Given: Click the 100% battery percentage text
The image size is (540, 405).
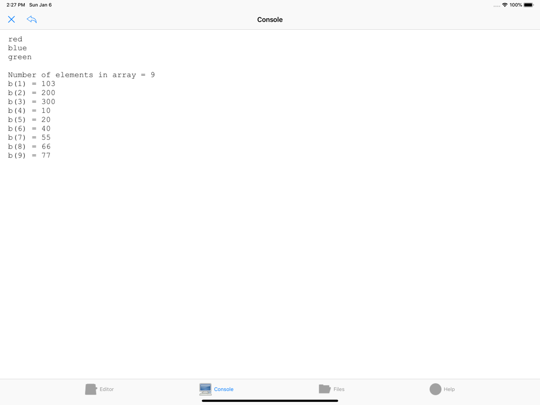Looking at the screenshot, I should click(516, 5).
